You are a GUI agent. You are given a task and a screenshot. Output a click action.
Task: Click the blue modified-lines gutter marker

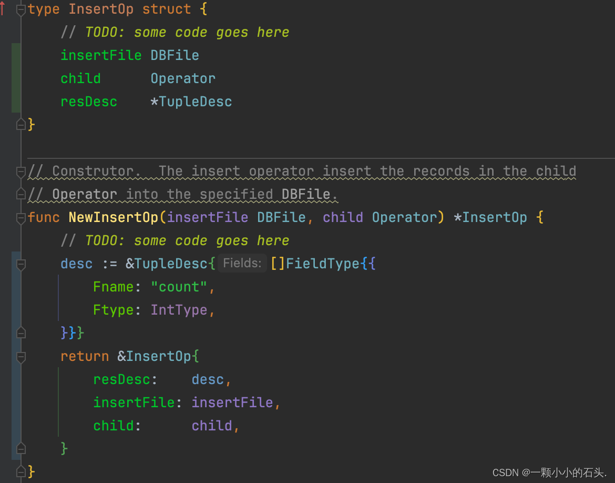[16, 355]
